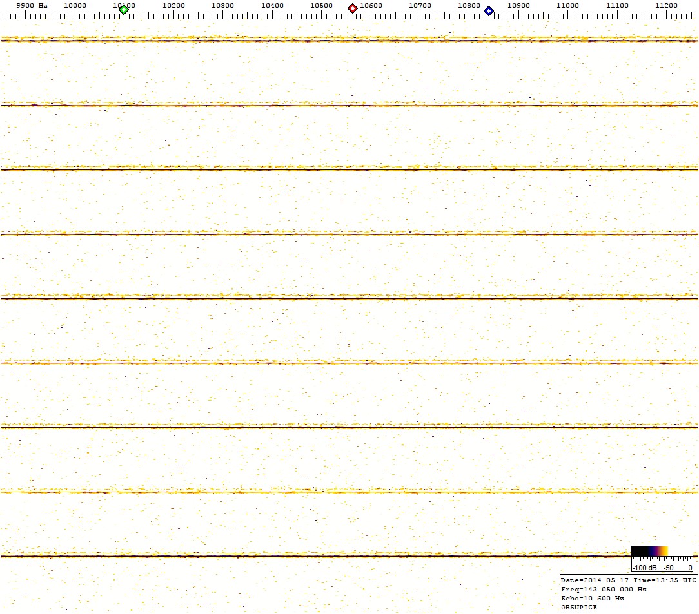Click the 10000 label on frequency ruler
Viewport: 699px width, 614px height.
pos(75,5)
